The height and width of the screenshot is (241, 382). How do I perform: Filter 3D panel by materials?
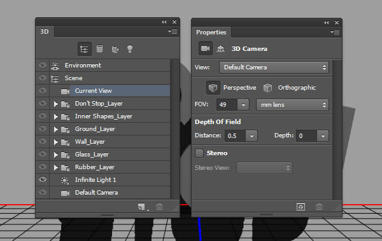click(115, 49)
